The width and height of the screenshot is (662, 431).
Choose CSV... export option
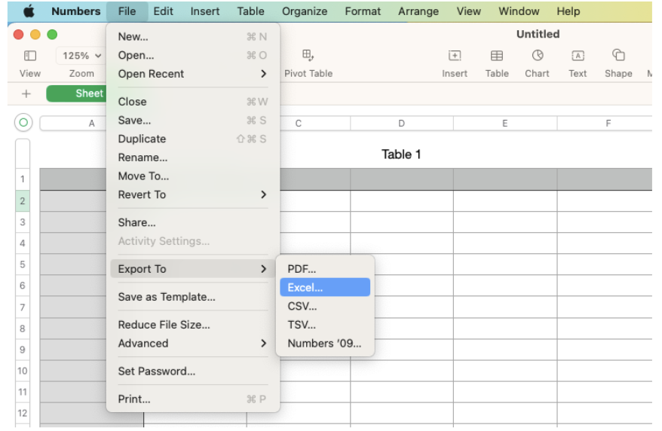[x=325, y=306]
